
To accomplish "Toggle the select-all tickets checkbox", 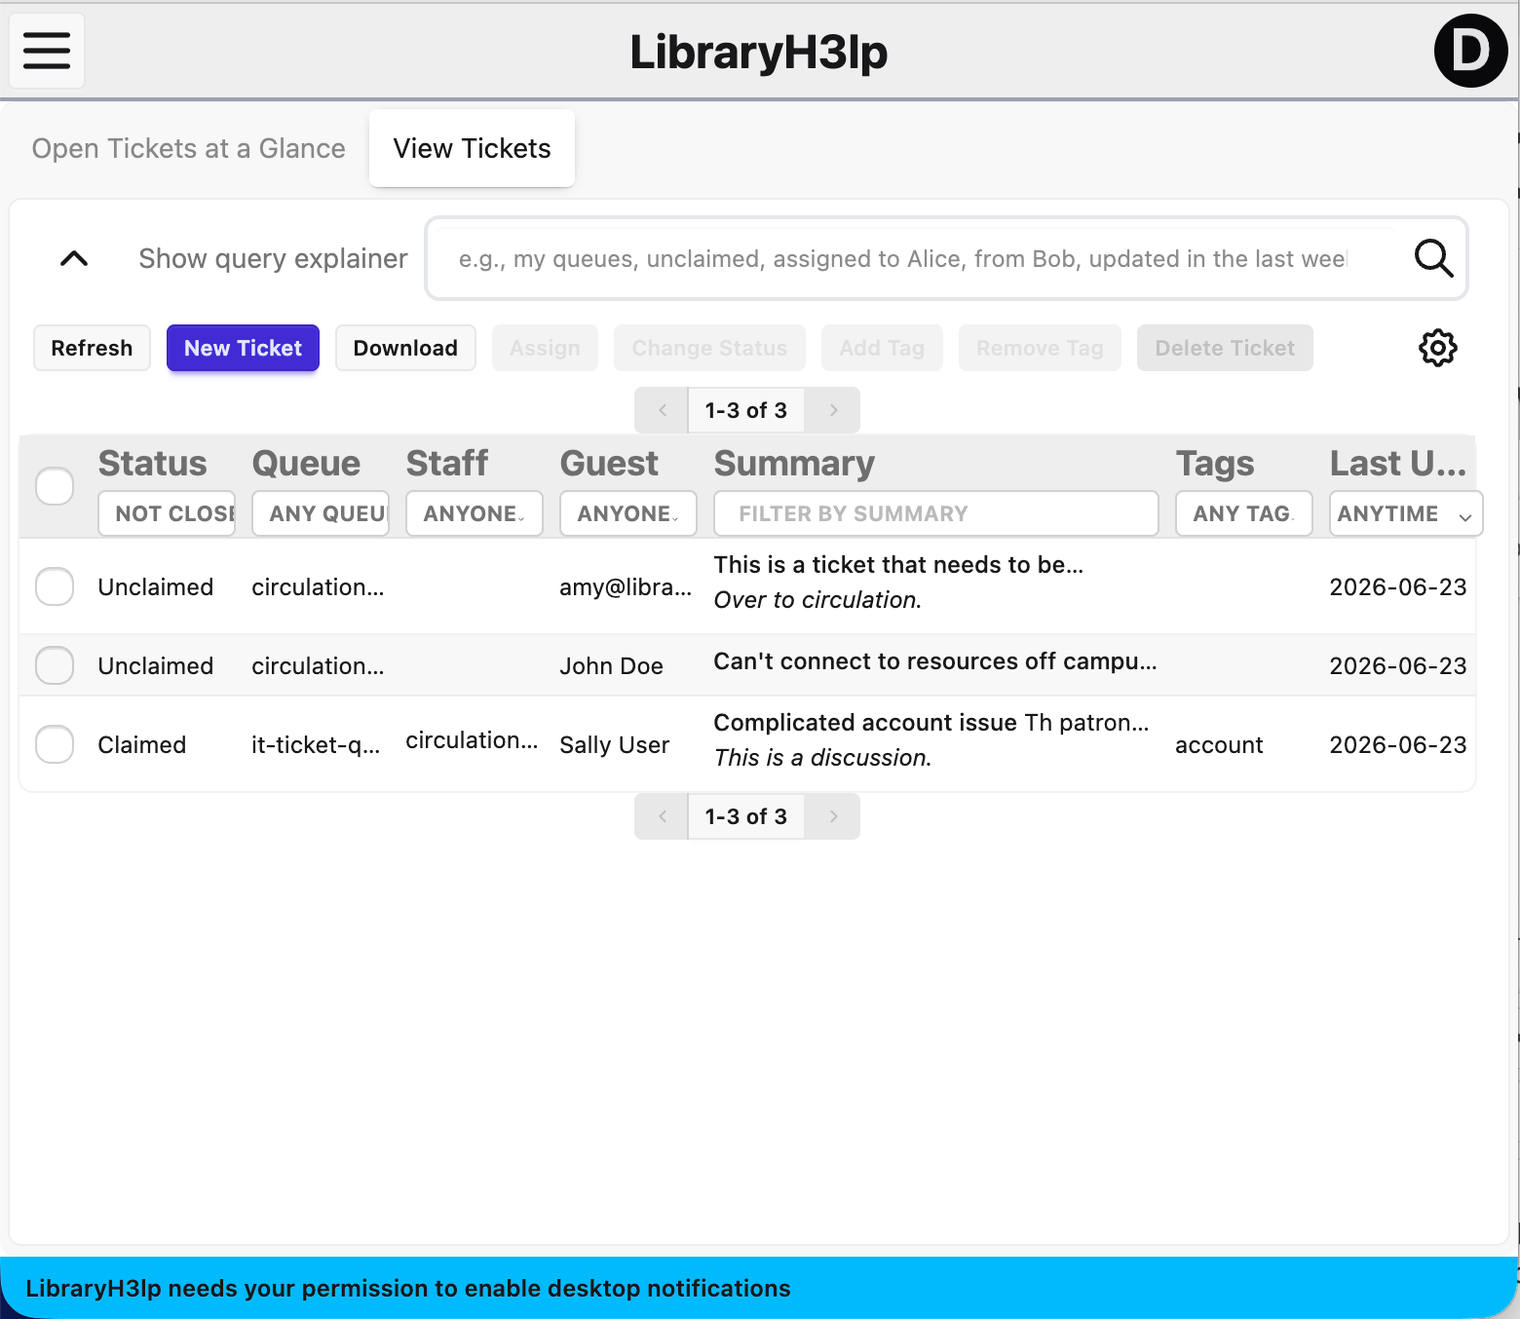I will click(55, 486).
